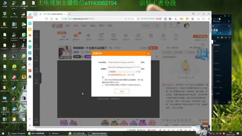This screenshot has height=136, width=242.
Task: Open the Grand Theft Auto V shortcut
Action: click(14, 5)
